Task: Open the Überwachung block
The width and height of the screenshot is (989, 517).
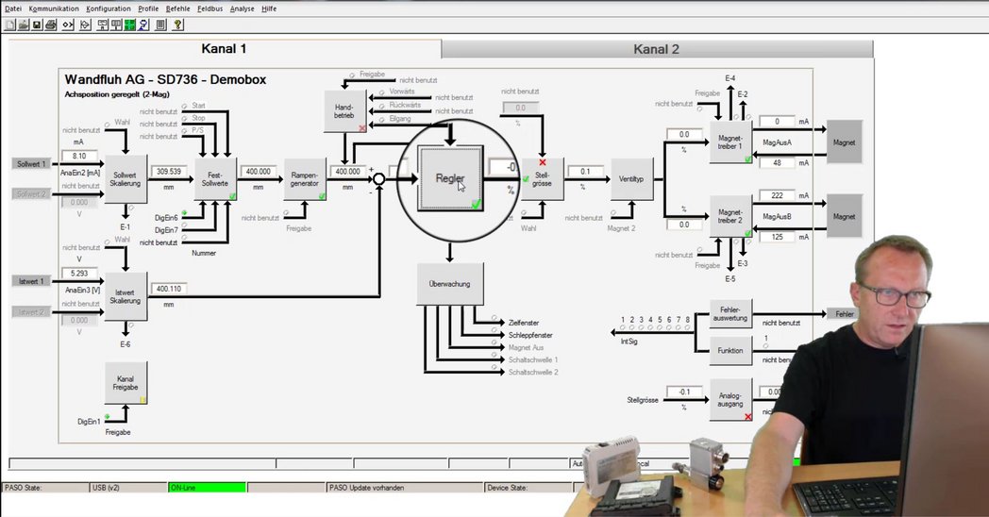Action: pos(450,284)
